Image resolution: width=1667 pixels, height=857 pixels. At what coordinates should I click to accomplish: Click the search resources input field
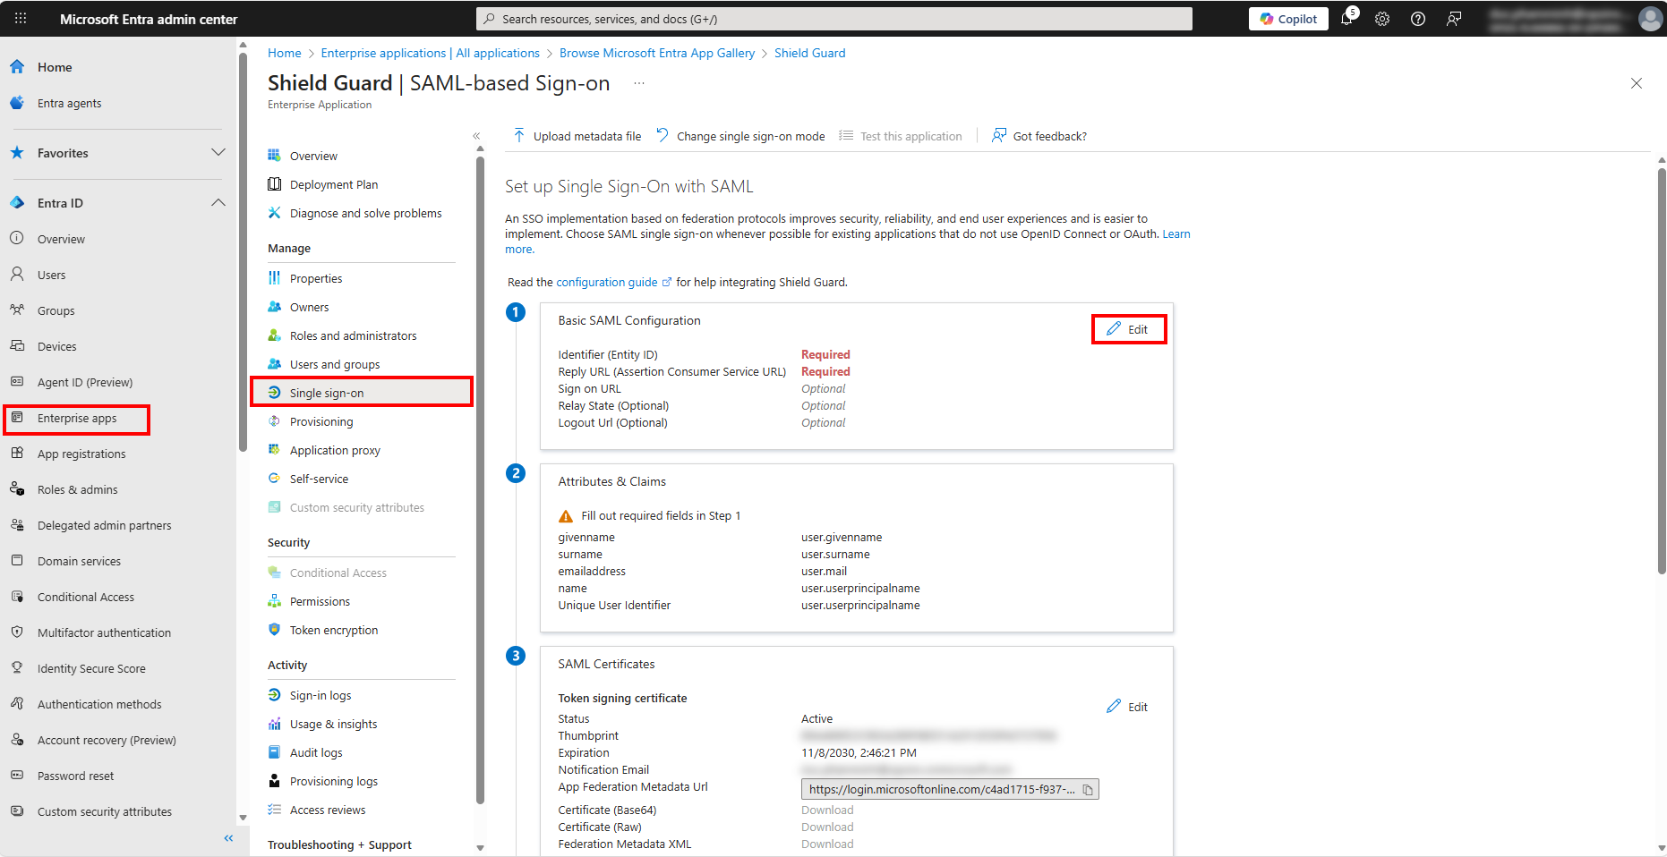coord(833,19)
